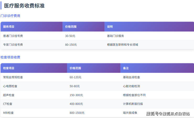Select the CT检查 row label
Image resolution: width=194 pixels, height=118 pixels.
(8, 104)
